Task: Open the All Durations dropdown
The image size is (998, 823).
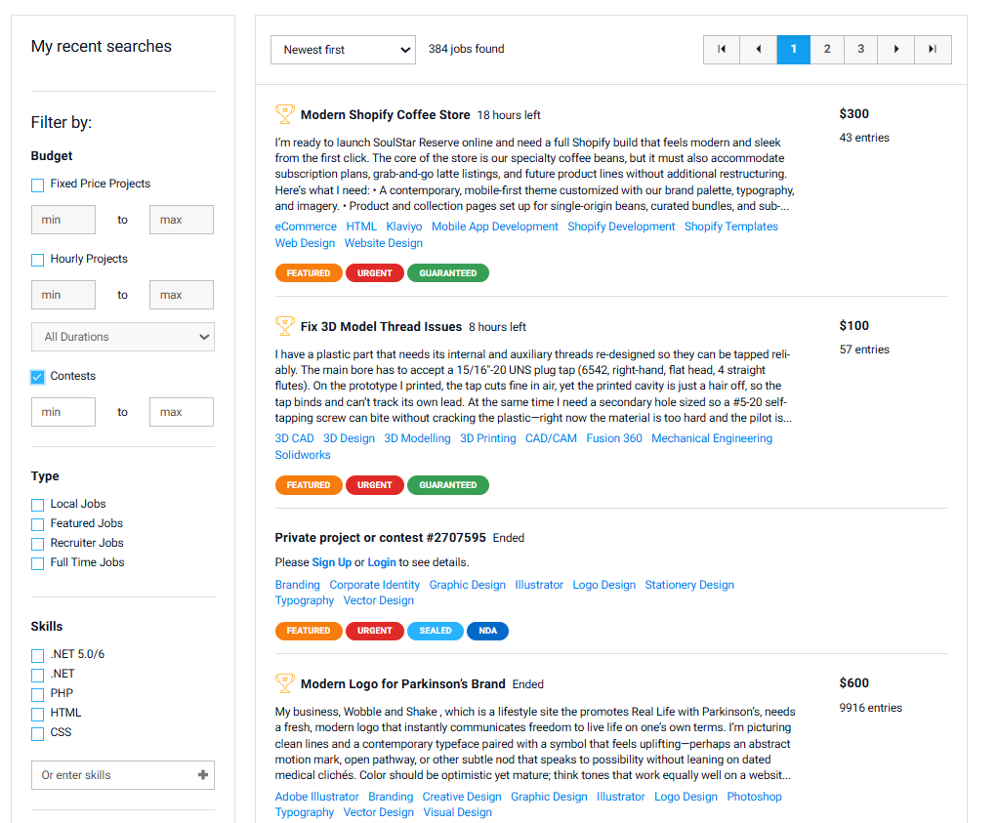Action: coord(123,337)
